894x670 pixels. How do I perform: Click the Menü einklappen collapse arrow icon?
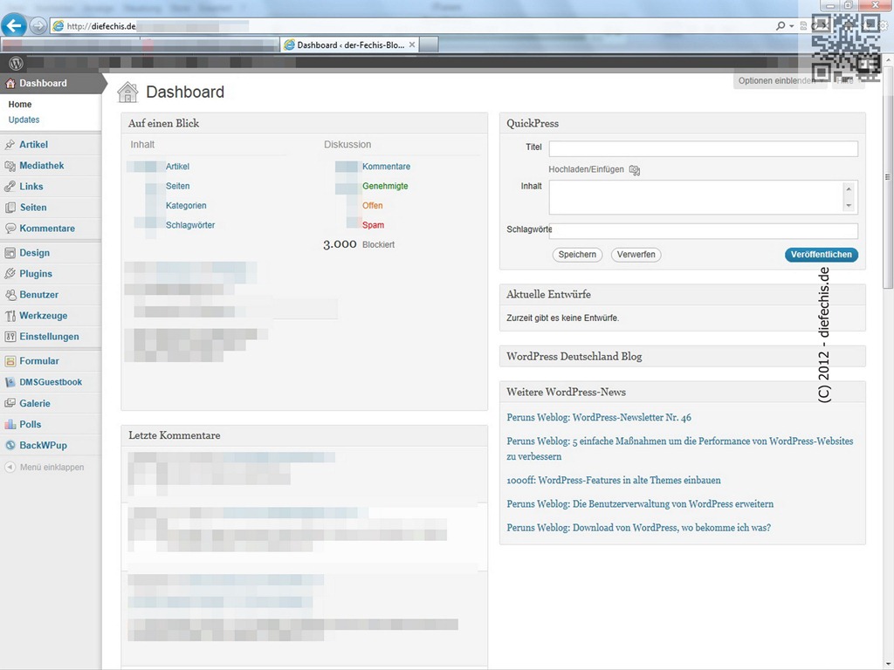point(10,468)
